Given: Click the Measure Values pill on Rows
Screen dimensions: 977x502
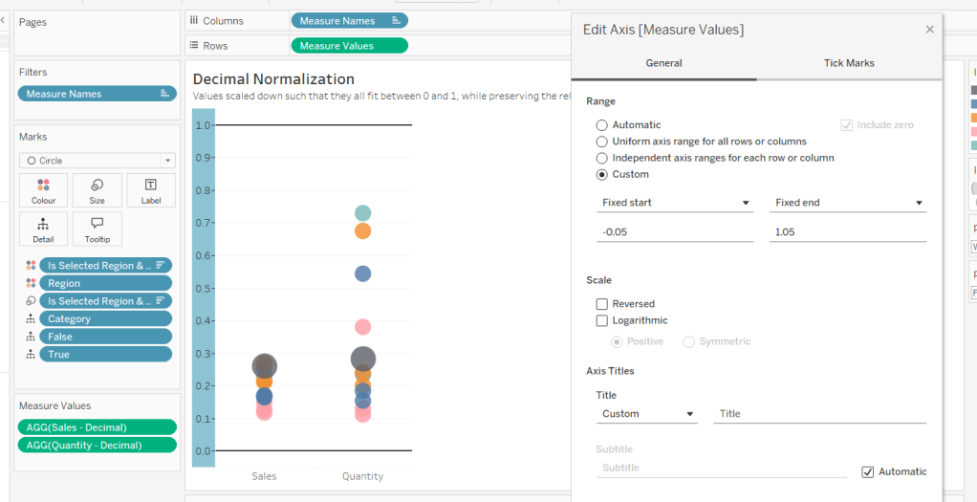Looking at the screenshot, I should [348, 45].
